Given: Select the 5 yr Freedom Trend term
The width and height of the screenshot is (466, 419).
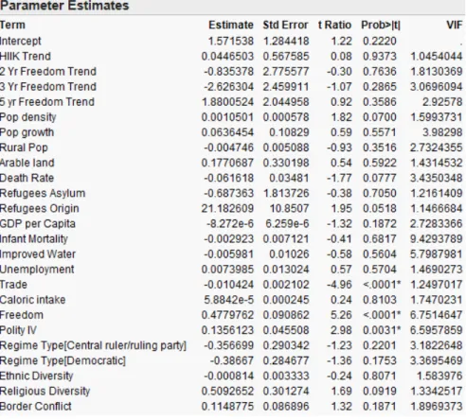Looking at the screenshot, I should pyautogui.click(x=47, y=102).
